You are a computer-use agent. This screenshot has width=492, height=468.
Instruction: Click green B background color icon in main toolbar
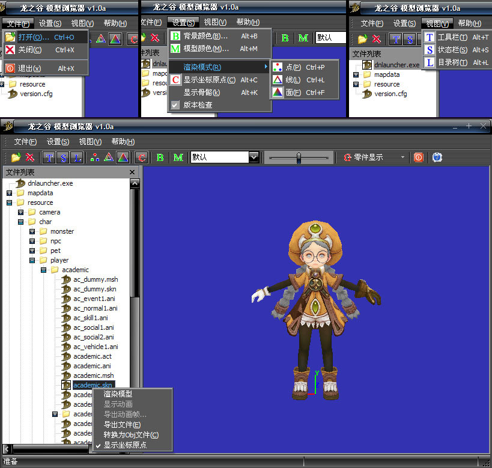160,157
